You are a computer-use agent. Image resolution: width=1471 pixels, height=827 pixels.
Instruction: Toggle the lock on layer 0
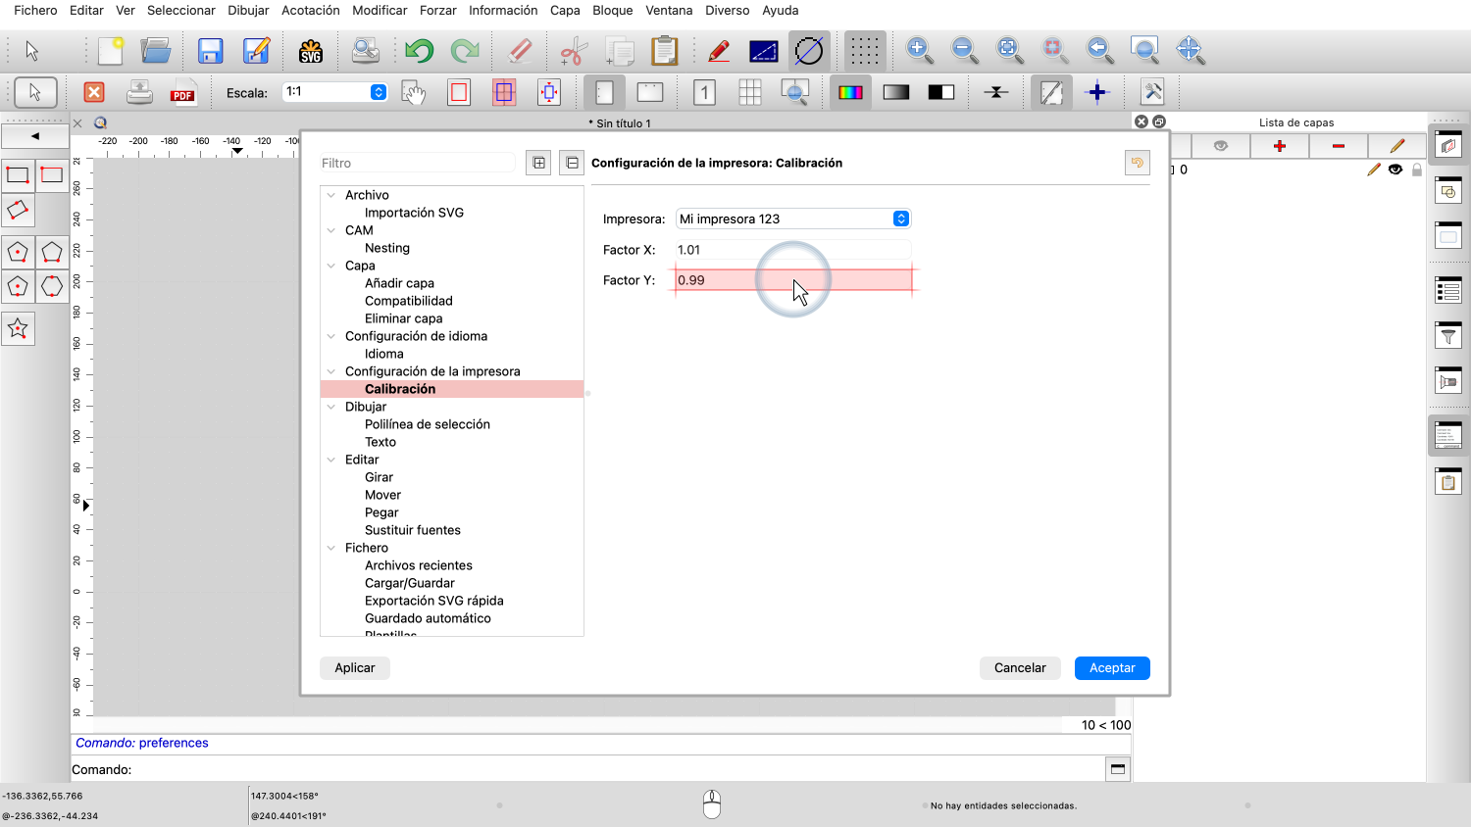pyautogui.click(x=1416, y=170)
